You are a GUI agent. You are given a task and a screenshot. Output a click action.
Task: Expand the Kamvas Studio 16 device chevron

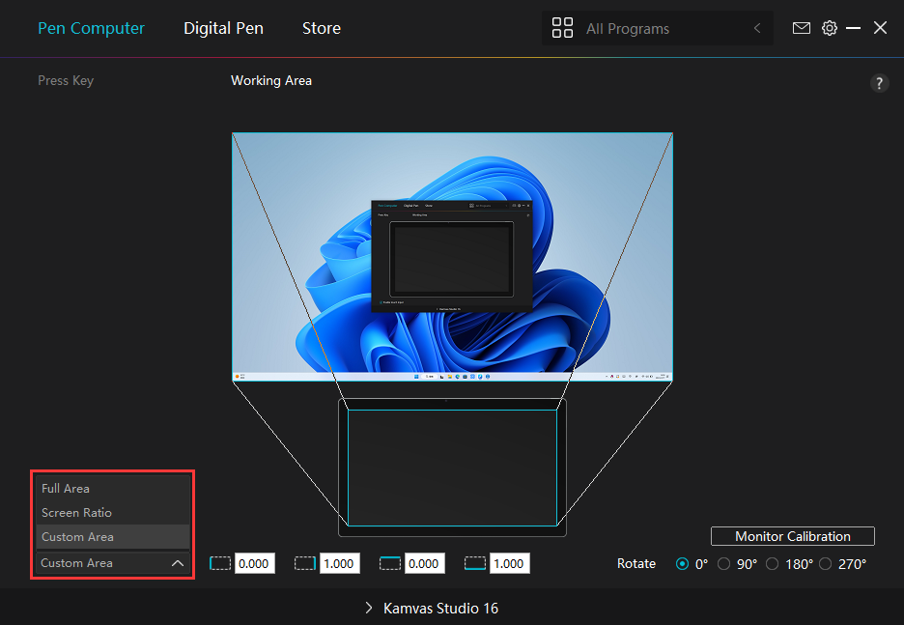tap(369, 609)
